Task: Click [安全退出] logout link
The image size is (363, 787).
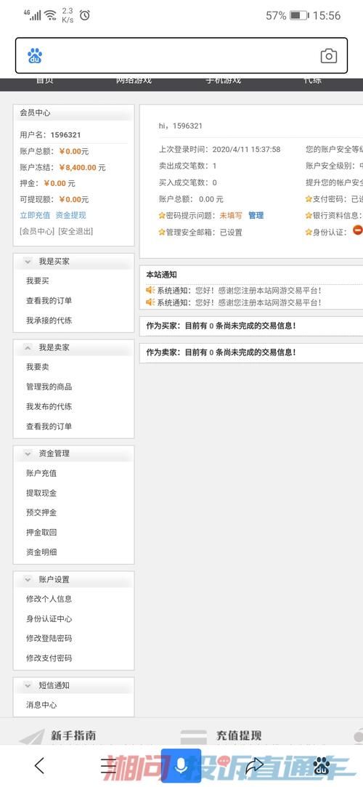Action: (x=76, y=231)
